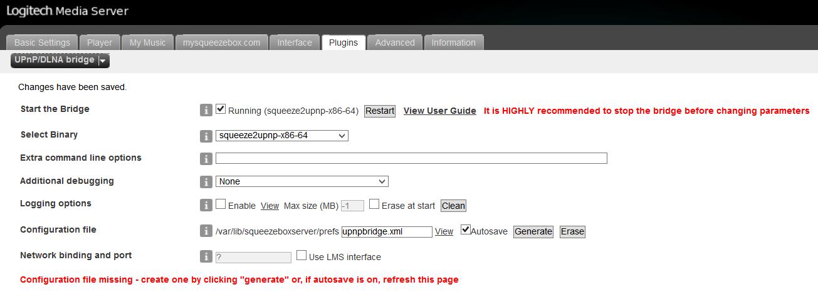Select the Interface tab
This screenshot has height=302, width=818.
tap(295, 43)
